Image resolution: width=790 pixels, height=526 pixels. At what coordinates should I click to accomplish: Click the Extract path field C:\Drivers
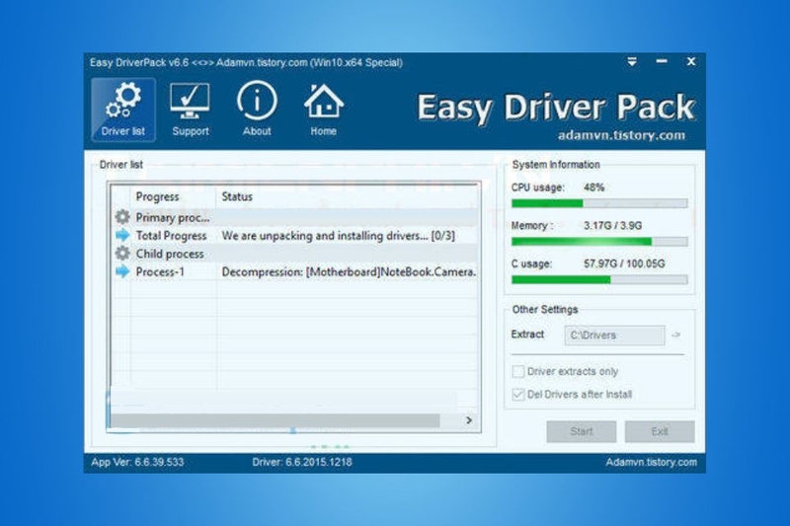(x=614, y=336)
